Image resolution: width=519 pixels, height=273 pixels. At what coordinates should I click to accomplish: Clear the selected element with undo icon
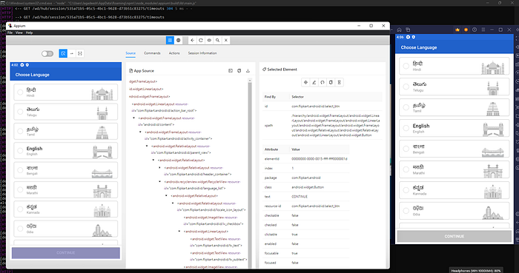point(323,82)
